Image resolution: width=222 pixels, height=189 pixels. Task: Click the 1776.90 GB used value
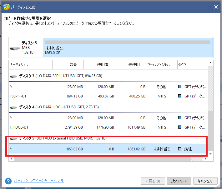point(105,127)
